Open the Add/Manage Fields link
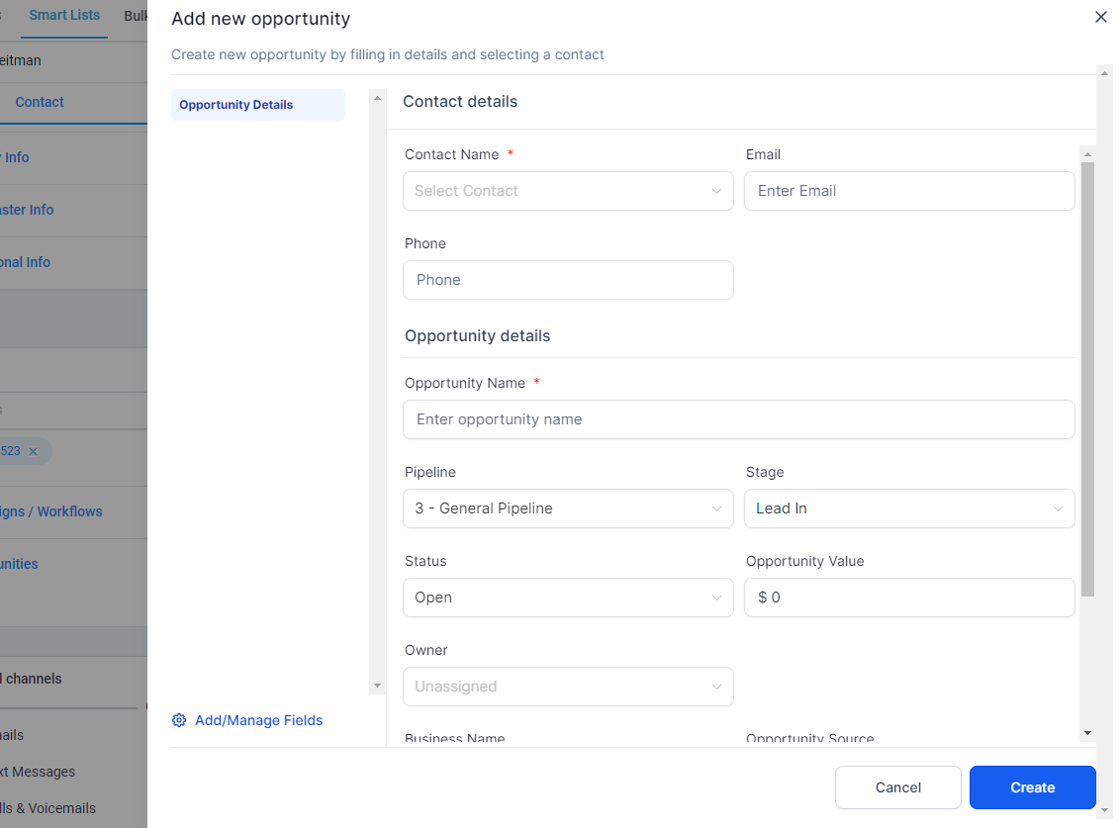 [x=258, y=720]
